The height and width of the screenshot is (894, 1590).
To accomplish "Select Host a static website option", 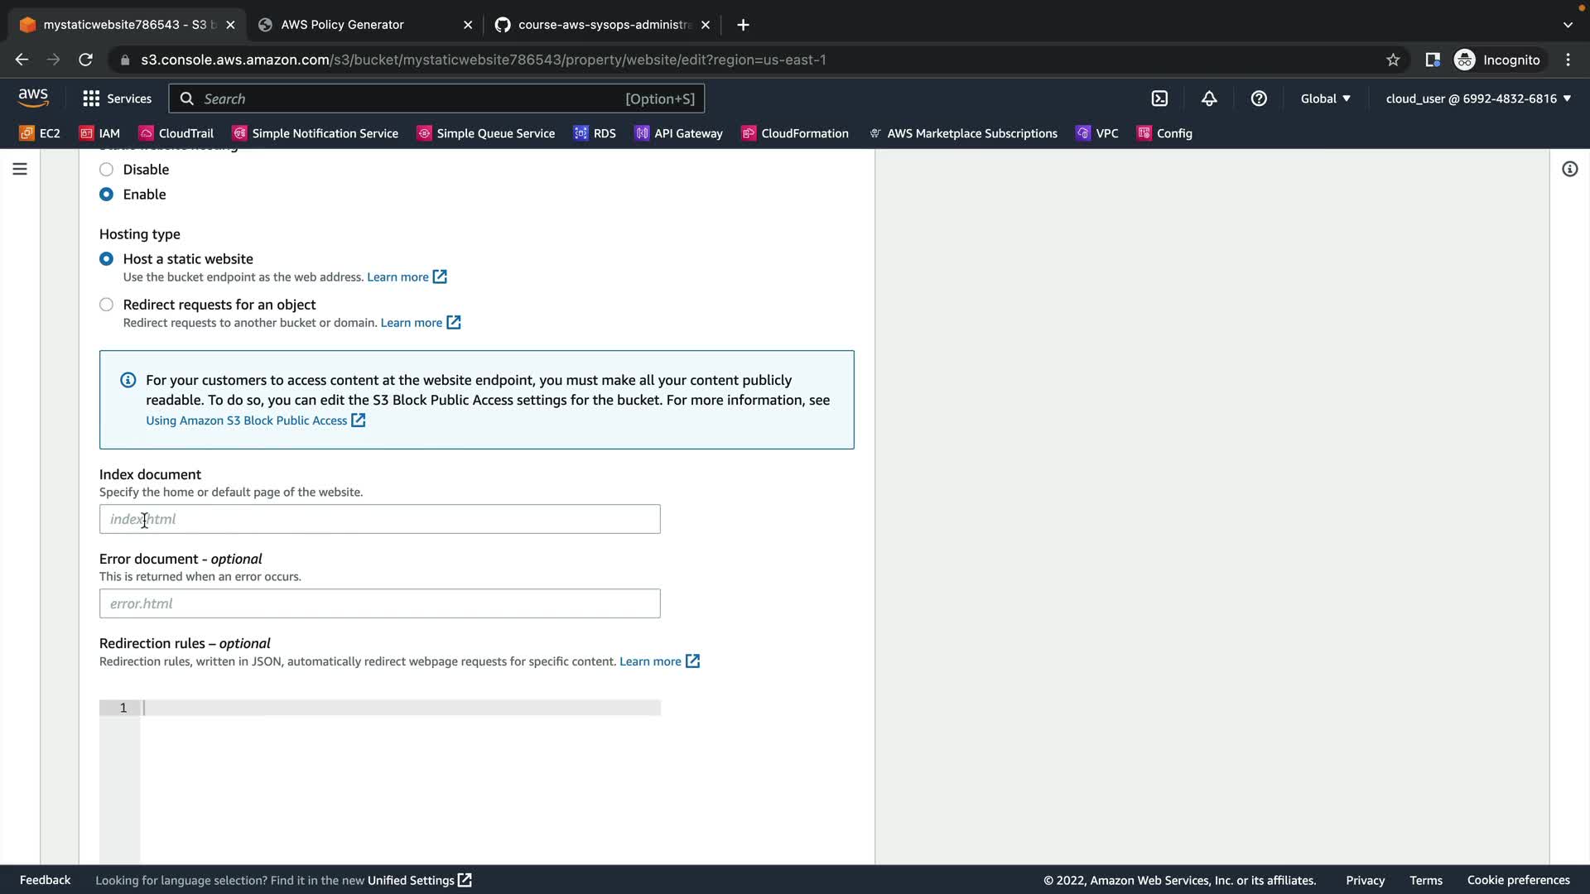I will click(x=106, y=259).
